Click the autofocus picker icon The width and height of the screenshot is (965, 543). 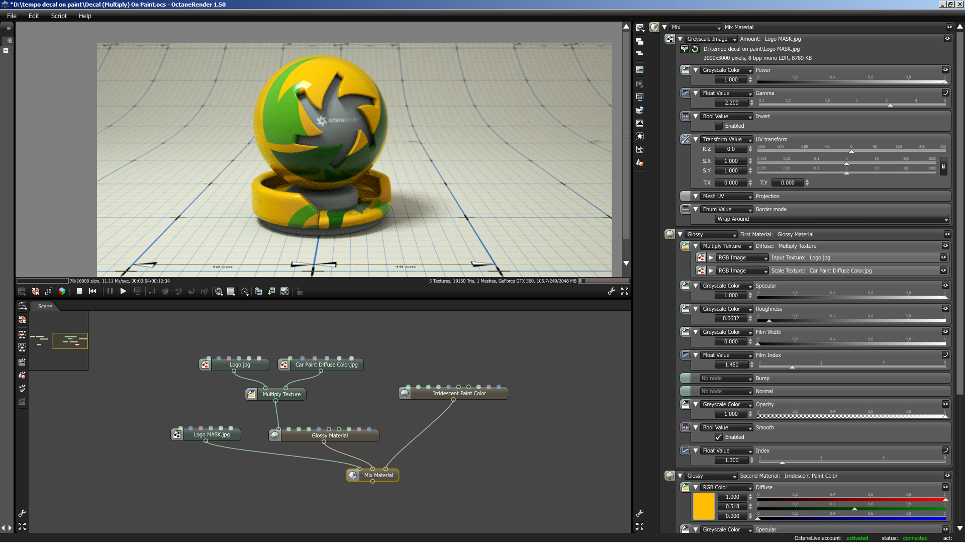(152, 291)
